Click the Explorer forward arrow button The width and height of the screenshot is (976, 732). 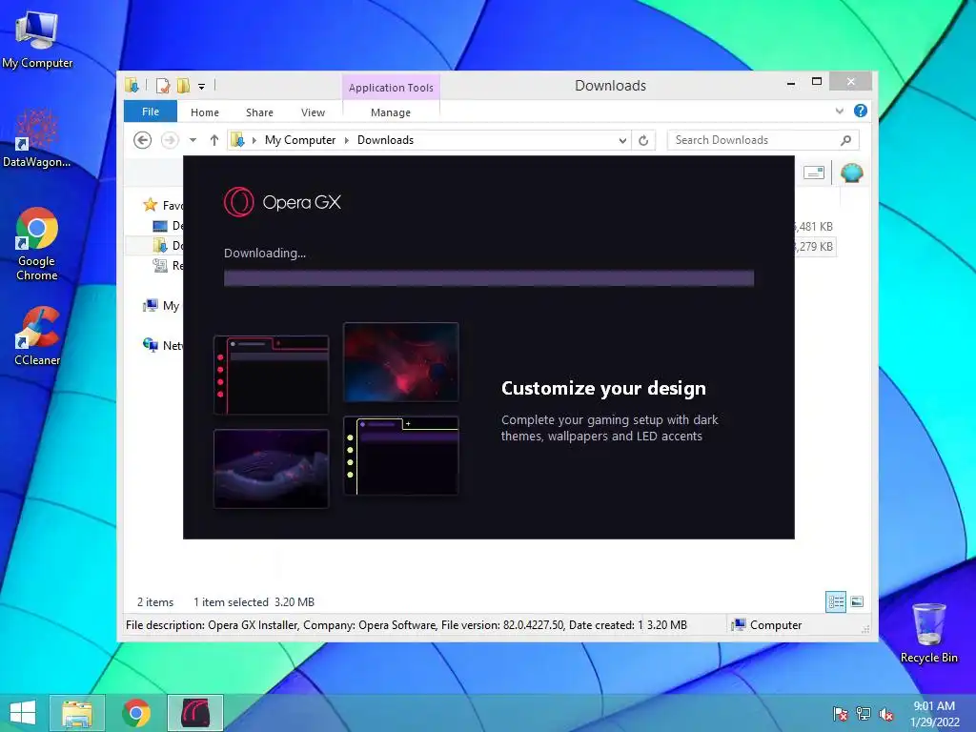(x=170, y=140)
